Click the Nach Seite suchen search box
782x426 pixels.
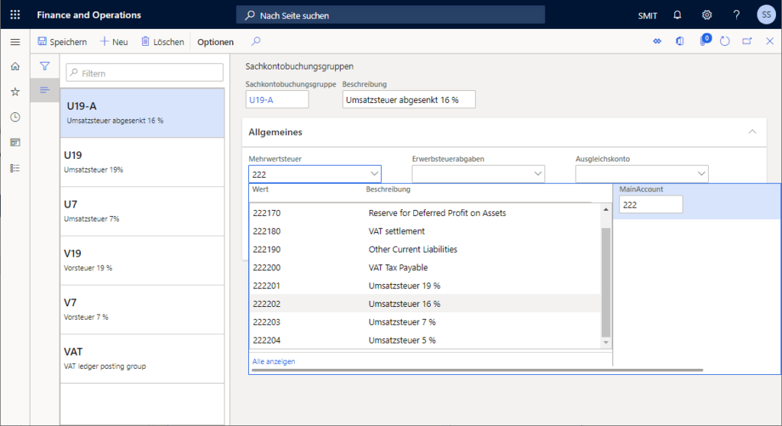click(390, 15)
